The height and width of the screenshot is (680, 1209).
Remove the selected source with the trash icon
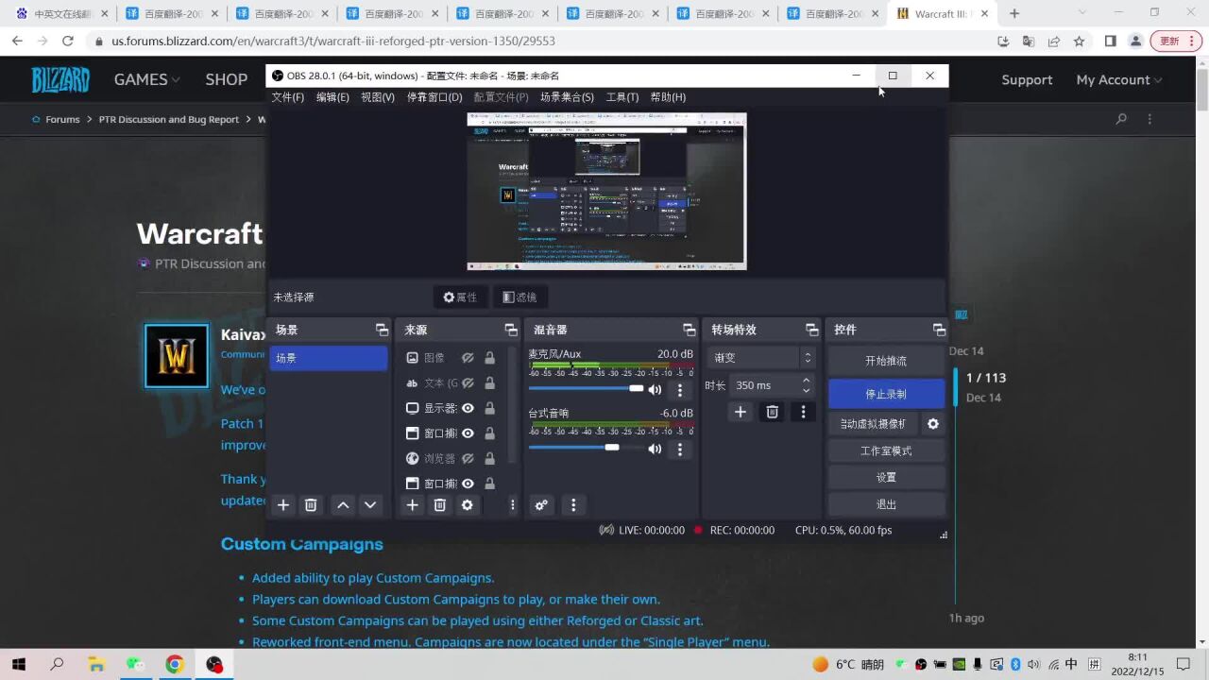(439, 505)
